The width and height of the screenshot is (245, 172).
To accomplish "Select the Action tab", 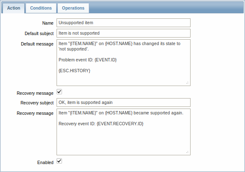I will (13, 8).
